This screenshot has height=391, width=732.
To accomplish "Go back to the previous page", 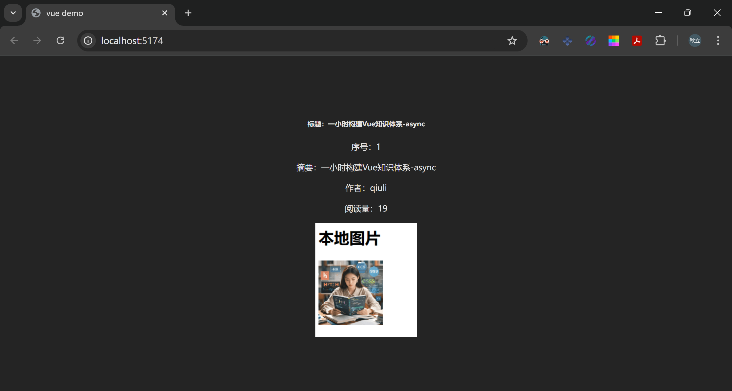I will click(14, 40).
